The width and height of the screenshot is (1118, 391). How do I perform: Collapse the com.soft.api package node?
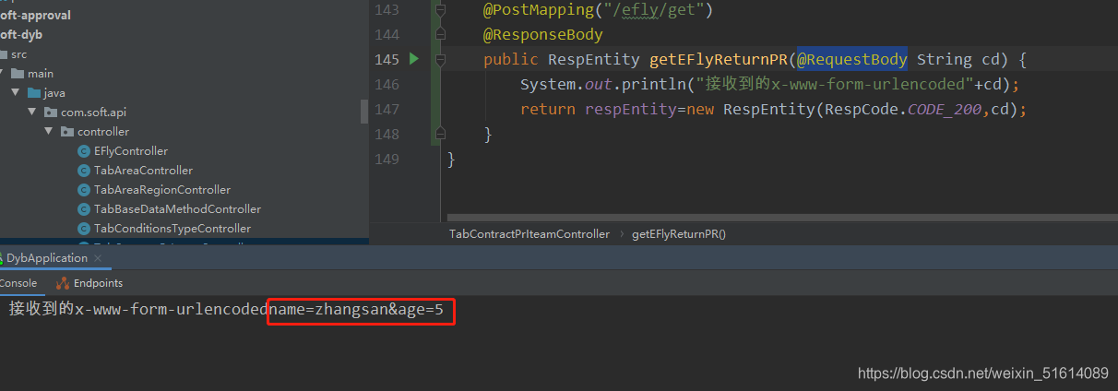point(32,113)
